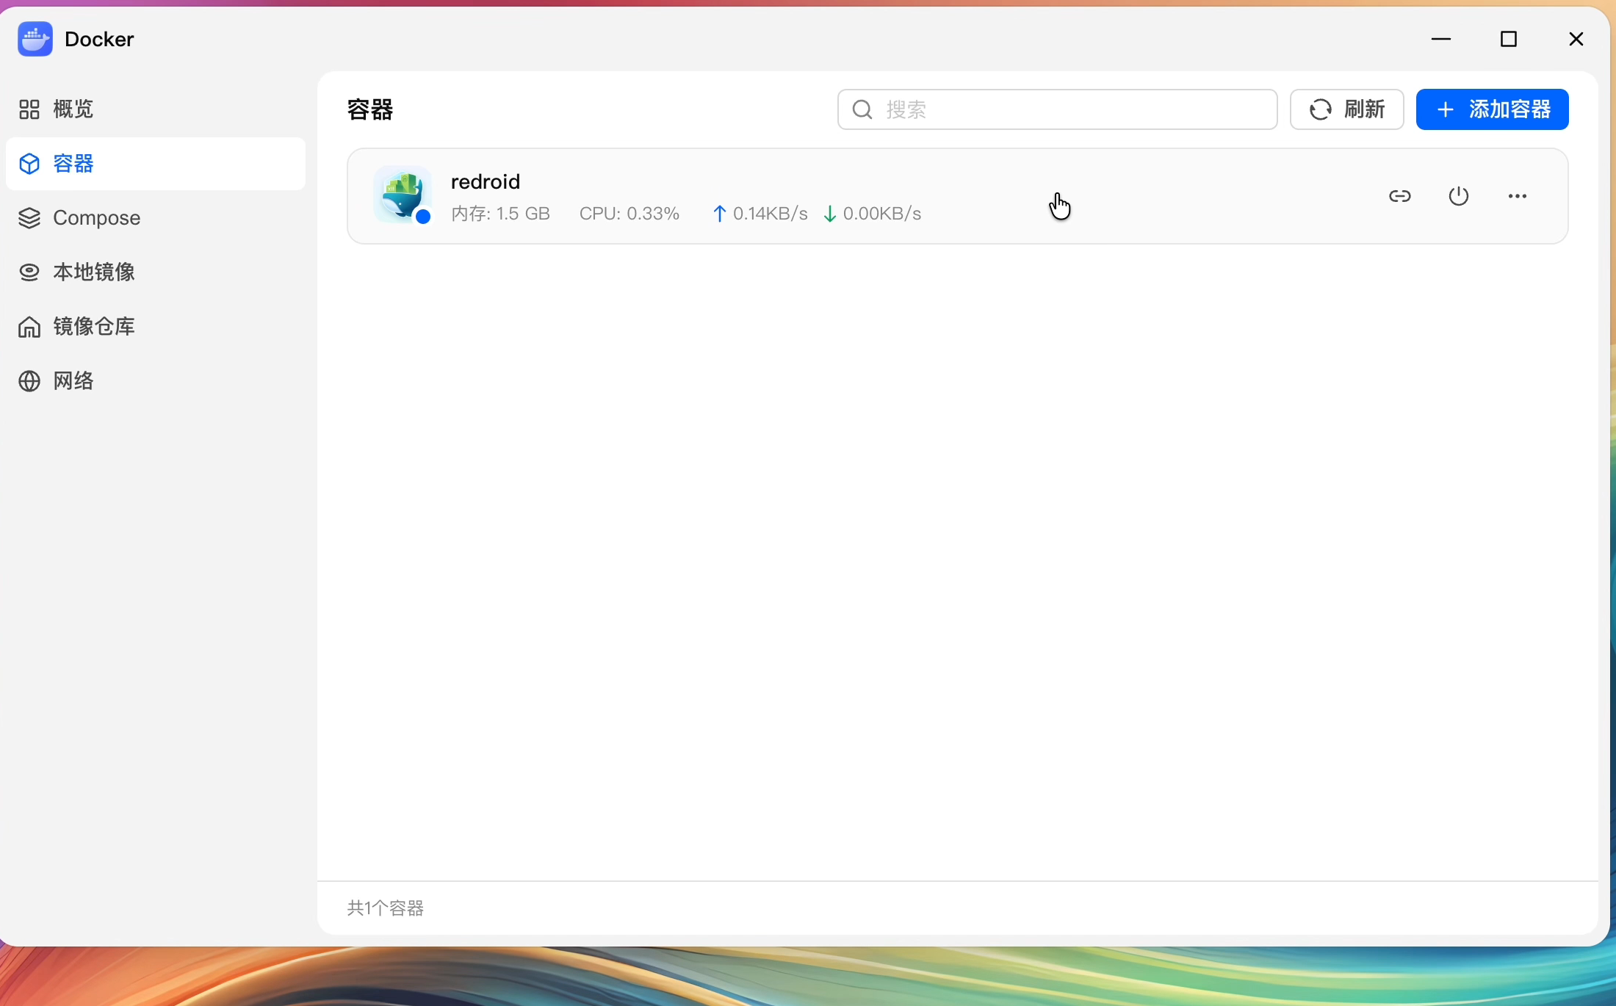Open the 网络 network section

[x=155, y=381]
